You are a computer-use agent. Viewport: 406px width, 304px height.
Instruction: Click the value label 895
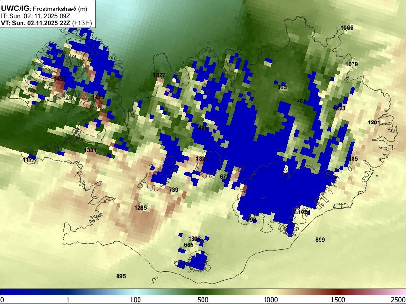[x=121, y=276]
